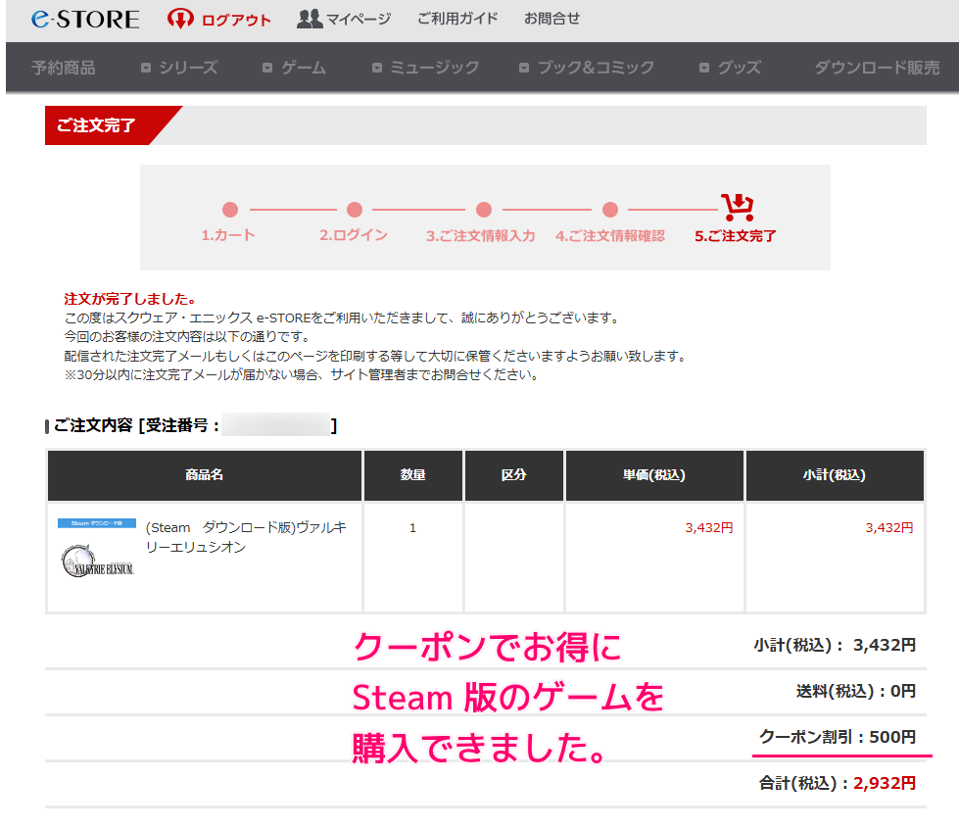Open the ゲーム dropdown menu
This screenshot has width=959, height=830.
click(304, 68)
